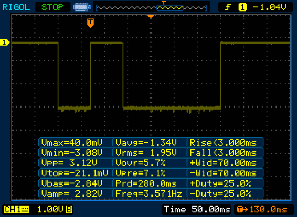Click the Time 50.00ms timebase readout
Image resolution: width=297 pixels, height=217 pixels.
pos(197,210)
